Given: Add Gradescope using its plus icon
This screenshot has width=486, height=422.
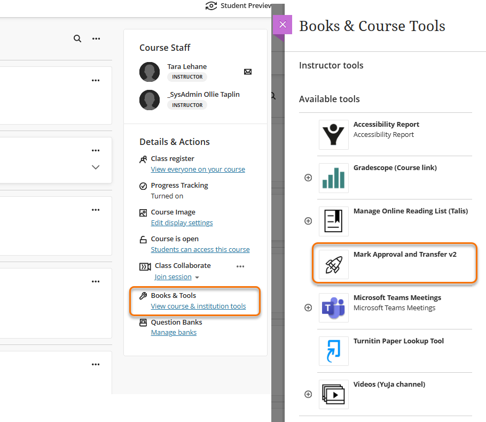Looking at the screenshot, I should tap(308, 178).
